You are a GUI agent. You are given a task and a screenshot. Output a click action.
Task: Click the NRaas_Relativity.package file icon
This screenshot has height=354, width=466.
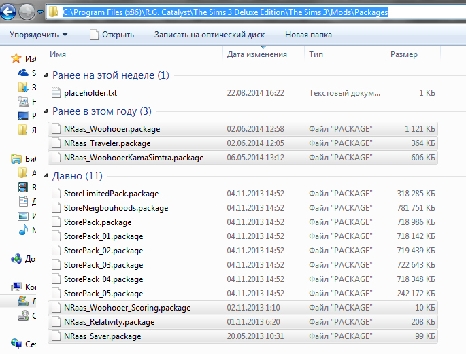click(56, 322)
